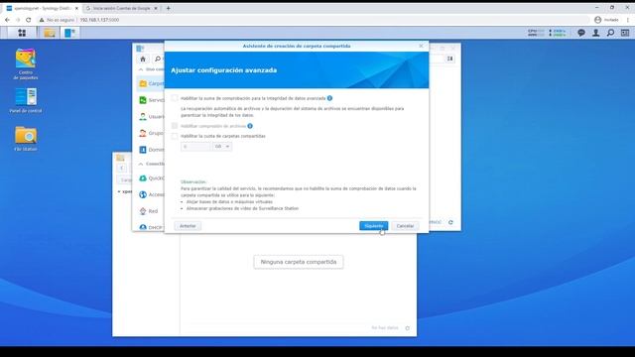The height and width of the screenshot is (357, 635).
Task: Go back in the browser
Action: (x=7, y=20)
